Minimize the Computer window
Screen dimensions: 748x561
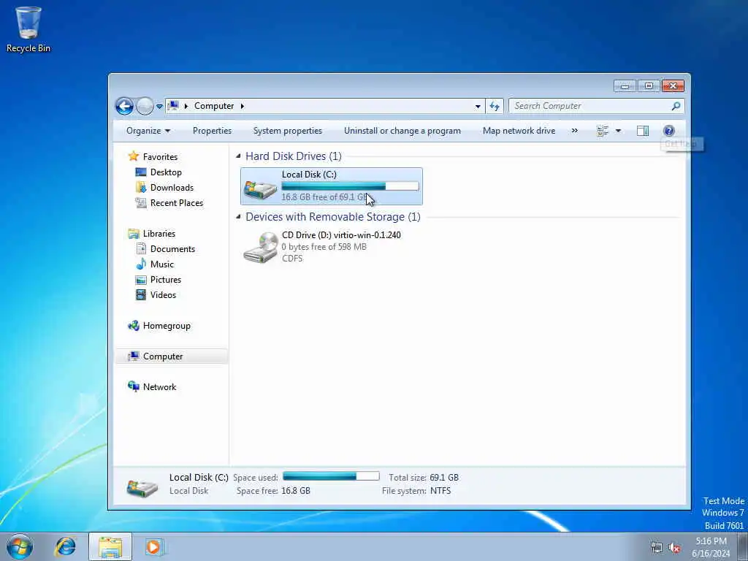pyautogui.click(x=625, y=86)
